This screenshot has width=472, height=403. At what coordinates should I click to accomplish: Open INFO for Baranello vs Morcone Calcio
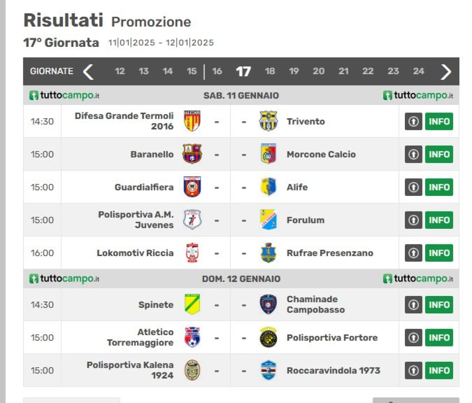pyautogui.click(x=439, y=154)
